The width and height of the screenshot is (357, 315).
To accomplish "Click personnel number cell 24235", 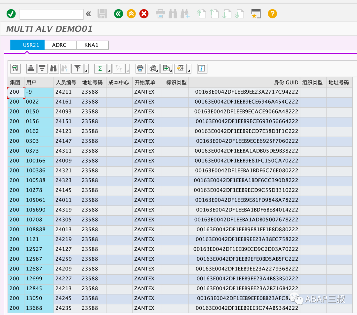I will click(x=67, y=308).
